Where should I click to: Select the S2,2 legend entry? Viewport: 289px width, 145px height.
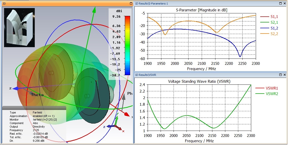[x=269, y=34]
